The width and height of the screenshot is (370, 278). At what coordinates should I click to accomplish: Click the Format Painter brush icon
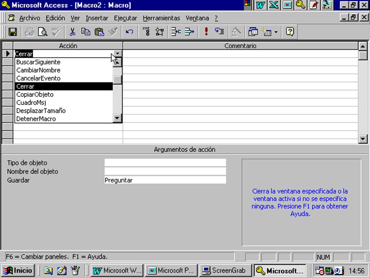tap(113, 32)
